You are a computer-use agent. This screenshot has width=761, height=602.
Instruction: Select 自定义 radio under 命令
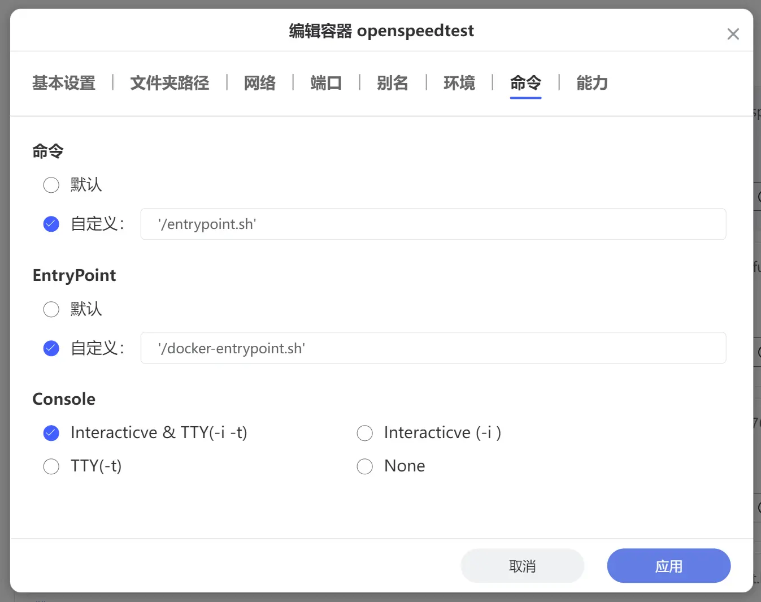pos(51,224)
